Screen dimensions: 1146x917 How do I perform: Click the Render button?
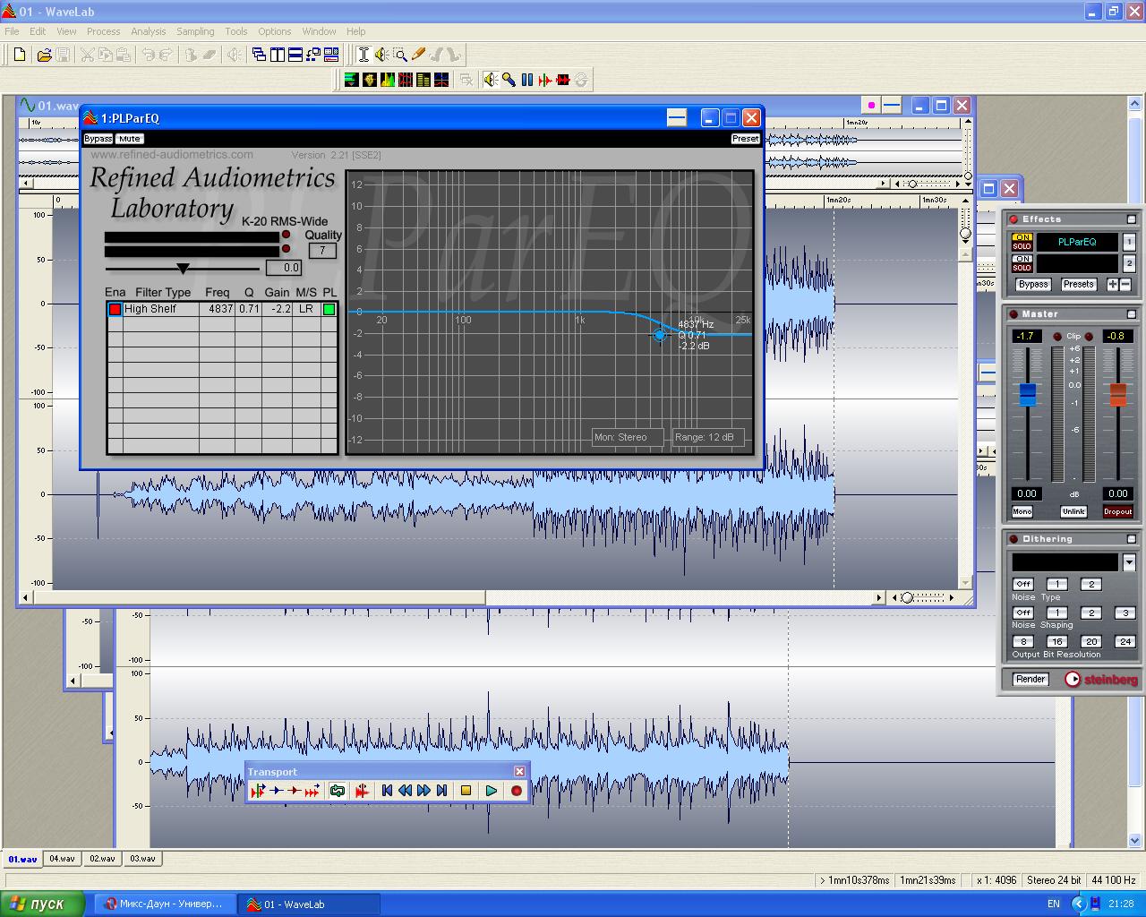click(x=1031, y=680)
